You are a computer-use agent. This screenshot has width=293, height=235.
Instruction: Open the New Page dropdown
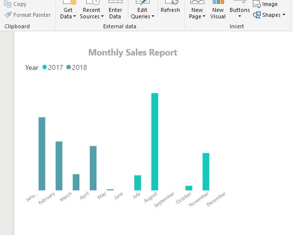coord(197,10)
